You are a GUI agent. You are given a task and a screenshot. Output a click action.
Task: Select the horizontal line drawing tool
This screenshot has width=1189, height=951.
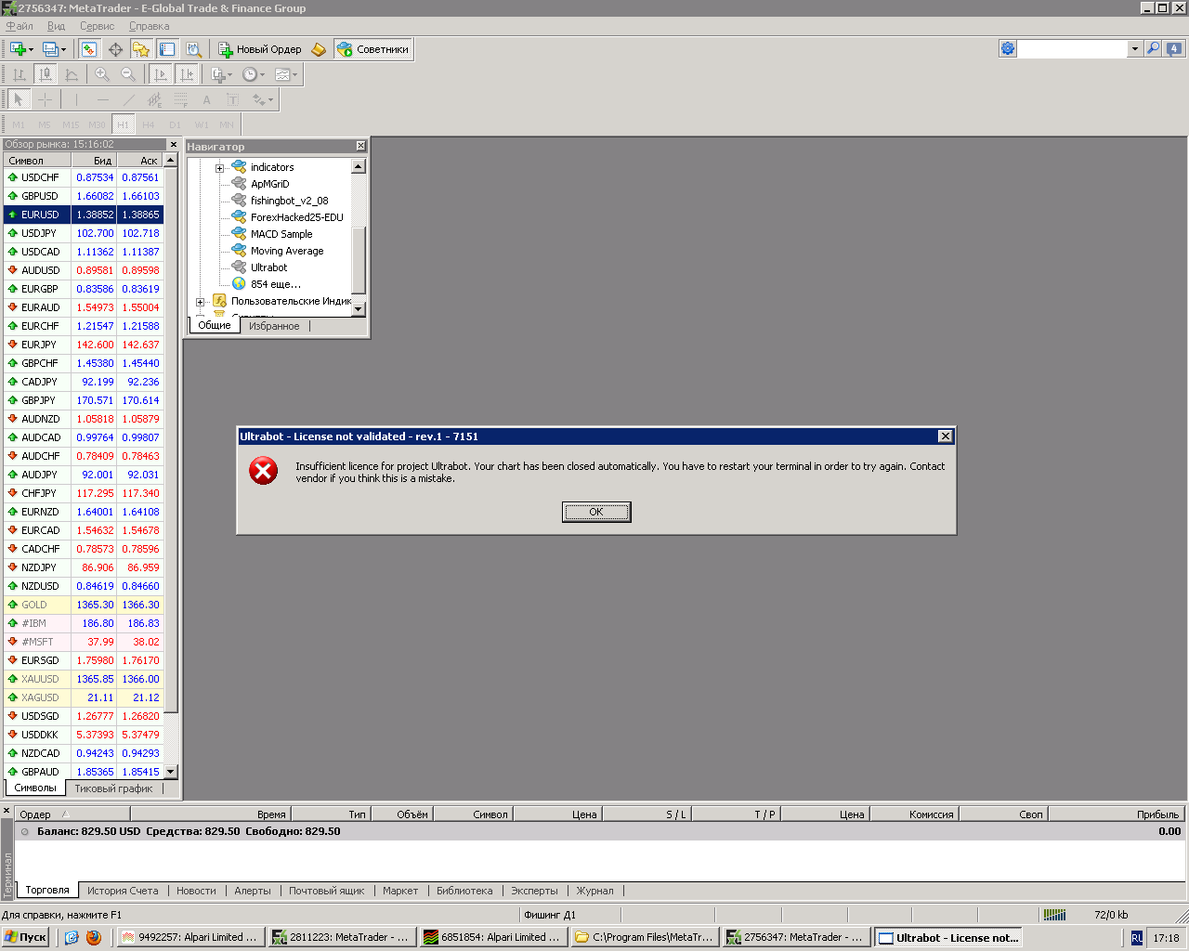point(102,99)
